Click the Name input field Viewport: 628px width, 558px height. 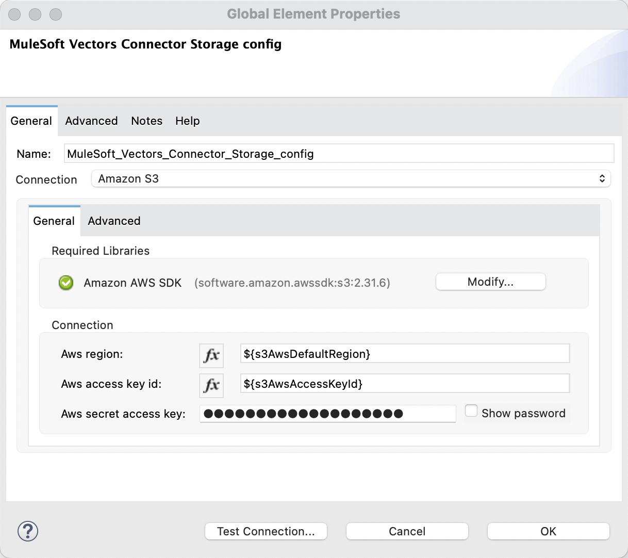[x=339, y=154]
